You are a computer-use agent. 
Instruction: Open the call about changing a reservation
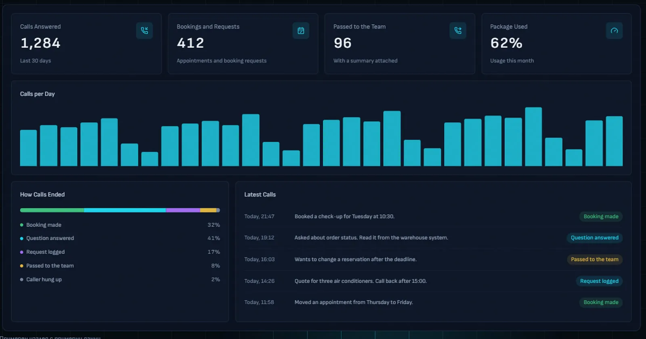coord(433,259)
